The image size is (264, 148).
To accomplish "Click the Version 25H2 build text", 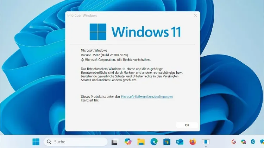I will 105,55.
